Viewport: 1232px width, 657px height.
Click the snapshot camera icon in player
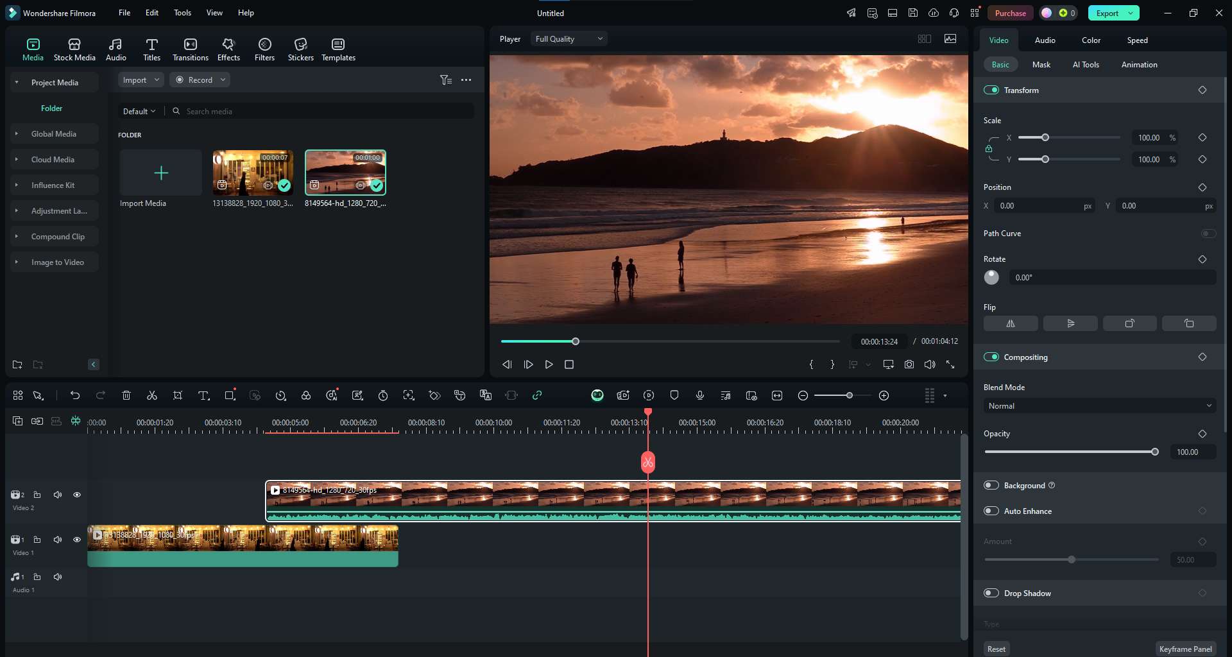909,364
